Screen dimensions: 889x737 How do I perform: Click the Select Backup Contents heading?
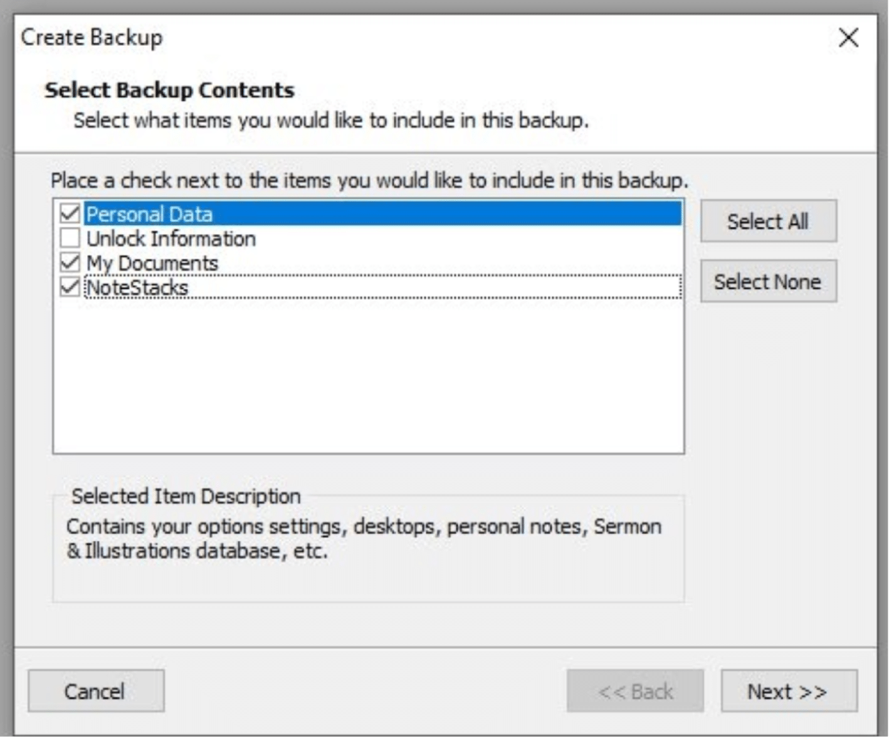(x=169, y=90)
